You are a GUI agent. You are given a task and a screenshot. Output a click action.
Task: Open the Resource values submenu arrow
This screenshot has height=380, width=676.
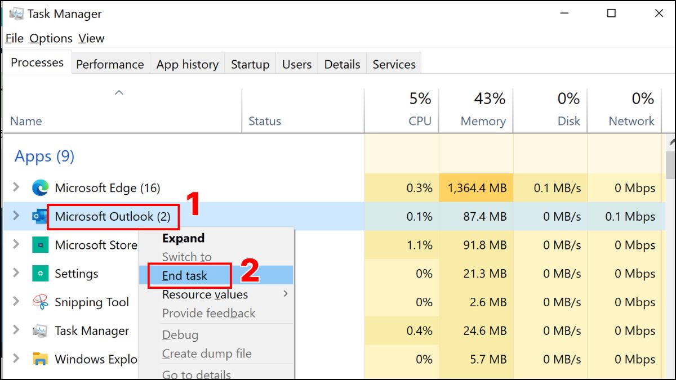pos(286,294)
